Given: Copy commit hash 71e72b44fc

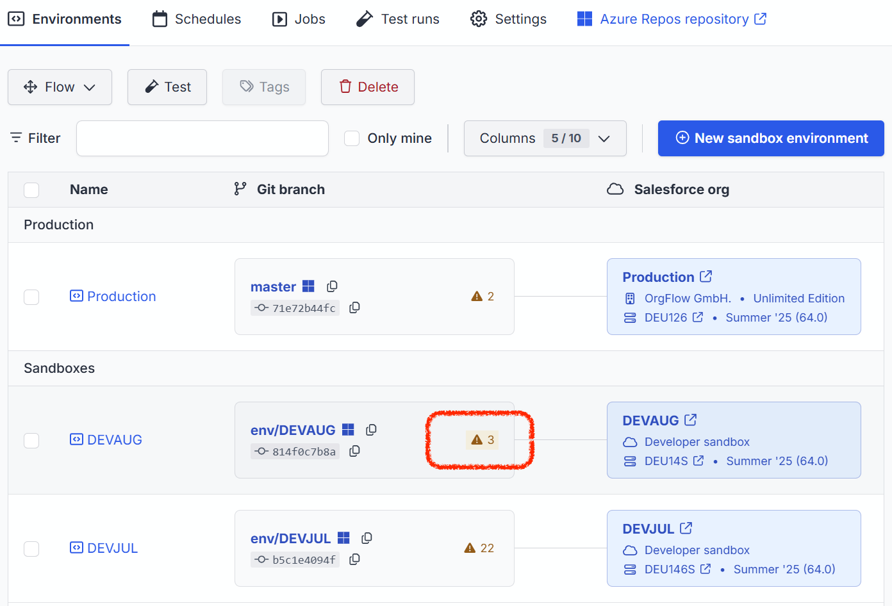Looking at the screenshot, I should click(x=354, y=307).
